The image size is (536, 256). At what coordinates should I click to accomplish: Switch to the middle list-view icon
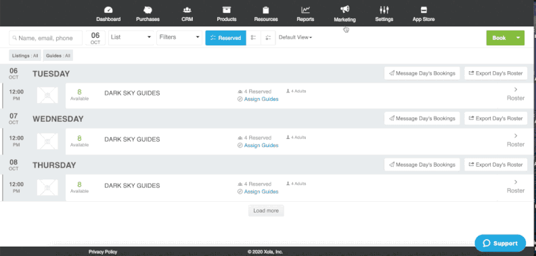tap(253, 38)
